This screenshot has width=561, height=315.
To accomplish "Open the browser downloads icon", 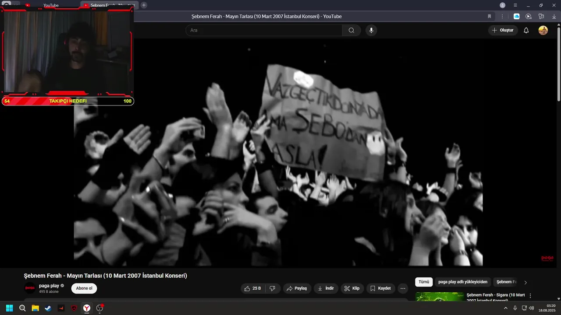I will [554, 16].
